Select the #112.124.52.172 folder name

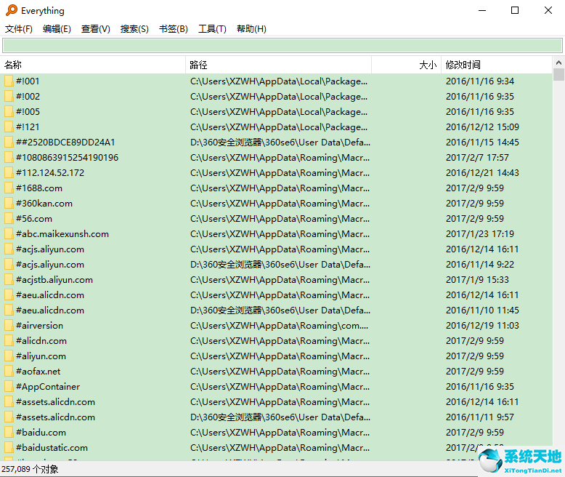point(50,173)
